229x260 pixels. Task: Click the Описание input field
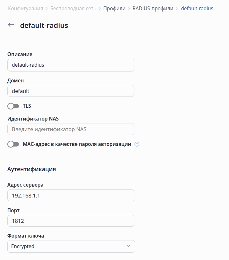71,65
